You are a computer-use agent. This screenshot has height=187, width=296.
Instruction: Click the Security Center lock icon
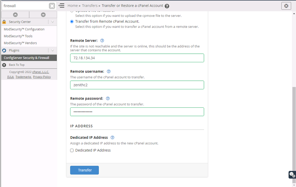(x=4, y=22)
